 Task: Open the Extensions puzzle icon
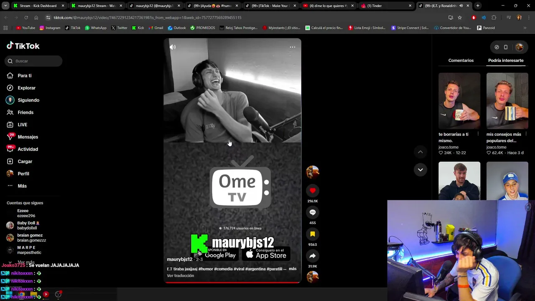coord(494,18)
